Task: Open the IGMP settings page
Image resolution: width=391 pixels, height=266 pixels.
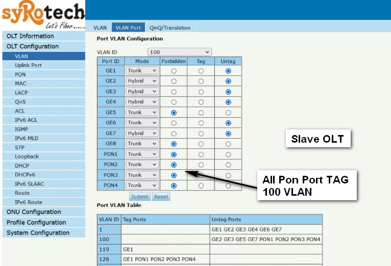Action: pyautogui.click(x=21, y=129)
